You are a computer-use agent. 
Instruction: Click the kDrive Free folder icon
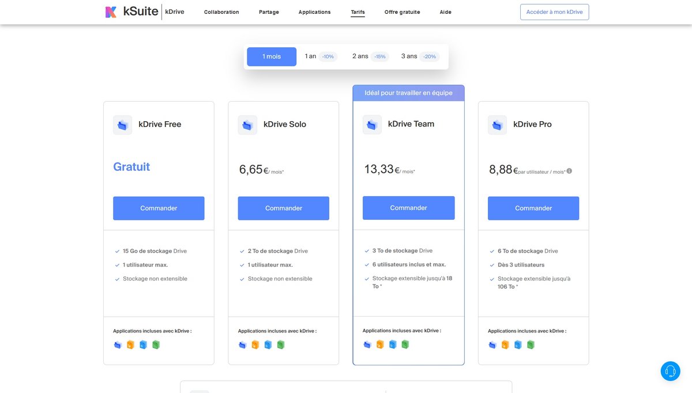[x=122, y=125]
